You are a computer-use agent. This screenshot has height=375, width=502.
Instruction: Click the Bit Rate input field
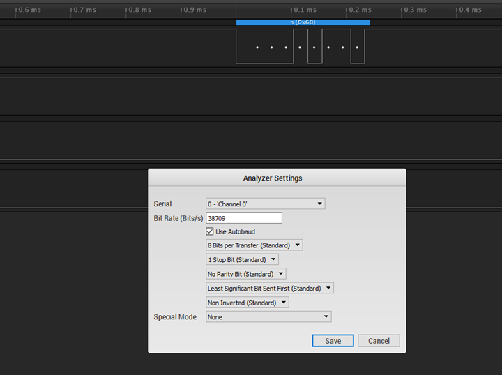[244, 218]
